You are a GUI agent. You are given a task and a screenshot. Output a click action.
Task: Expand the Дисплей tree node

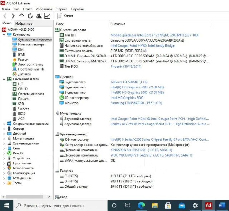point(4,134)
